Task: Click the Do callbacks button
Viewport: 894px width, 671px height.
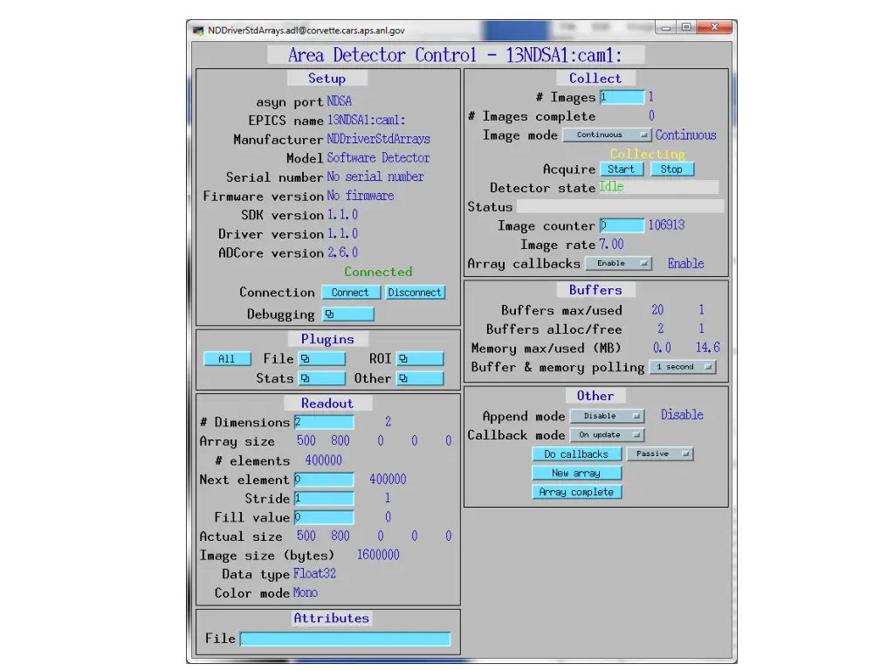Action: 576,454
